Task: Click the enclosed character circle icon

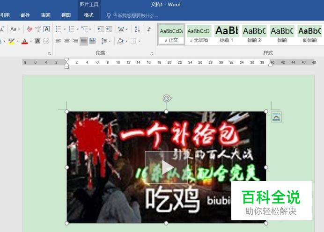Action: (46, 41)
